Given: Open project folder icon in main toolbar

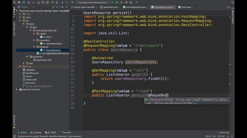Looking at the screenshot, I should point(15,2).
